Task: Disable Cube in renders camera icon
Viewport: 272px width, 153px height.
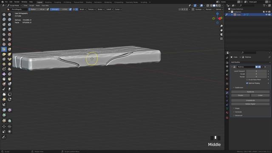Action: 269,15
